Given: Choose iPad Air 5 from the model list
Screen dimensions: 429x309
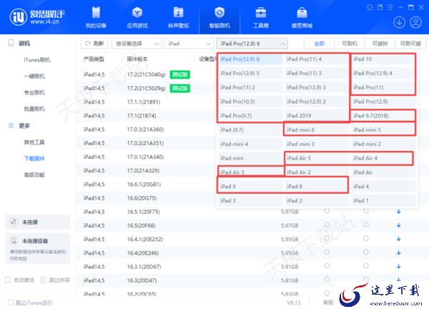Looking at the screenshot, I should click(x=316, y=158).
